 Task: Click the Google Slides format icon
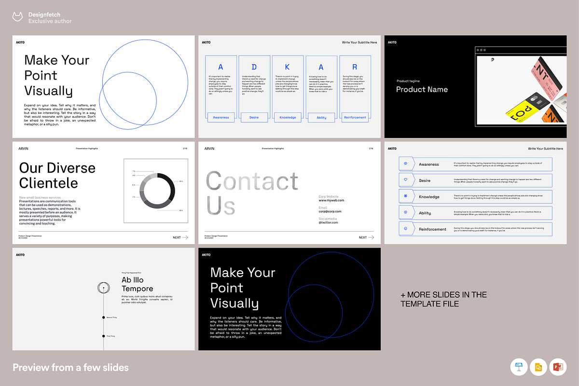pos(538,367)
